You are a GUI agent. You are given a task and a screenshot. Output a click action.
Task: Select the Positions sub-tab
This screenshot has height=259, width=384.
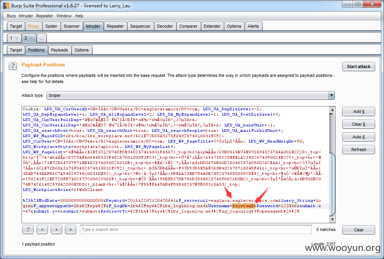(x=36, y=50)
